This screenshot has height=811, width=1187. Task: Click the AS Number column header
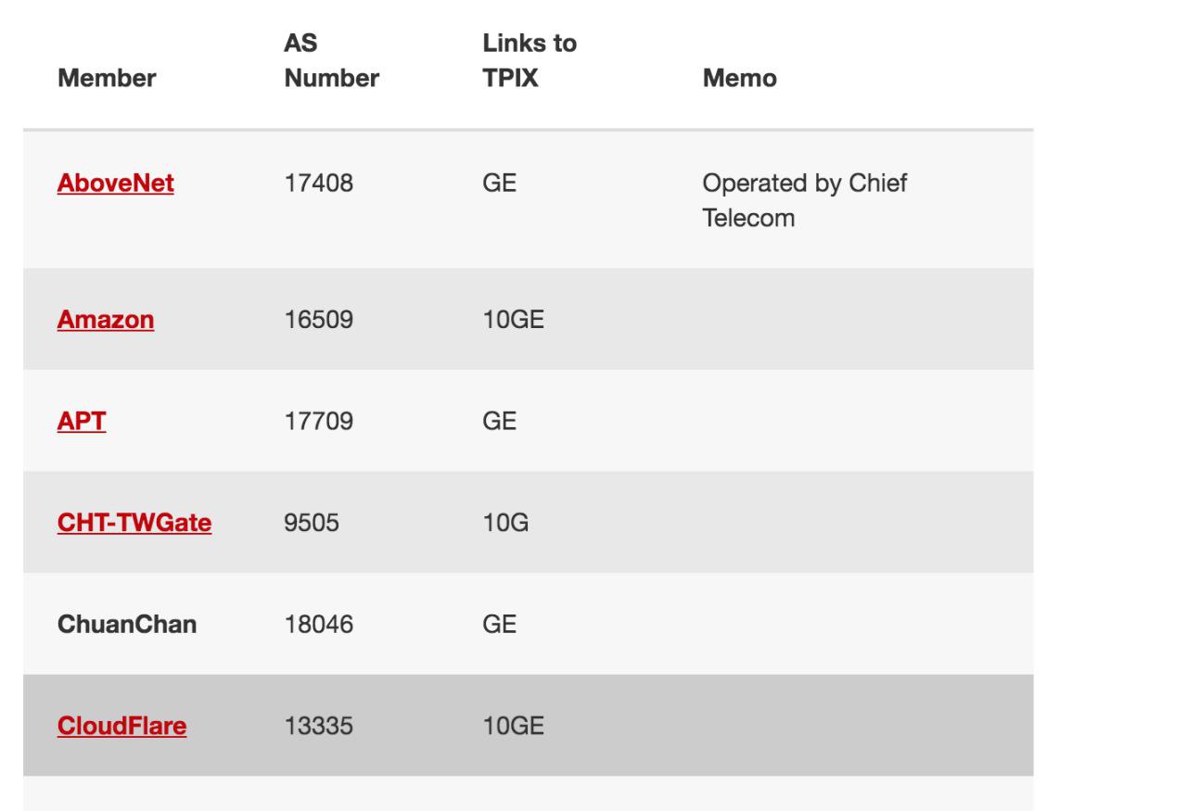331,62
